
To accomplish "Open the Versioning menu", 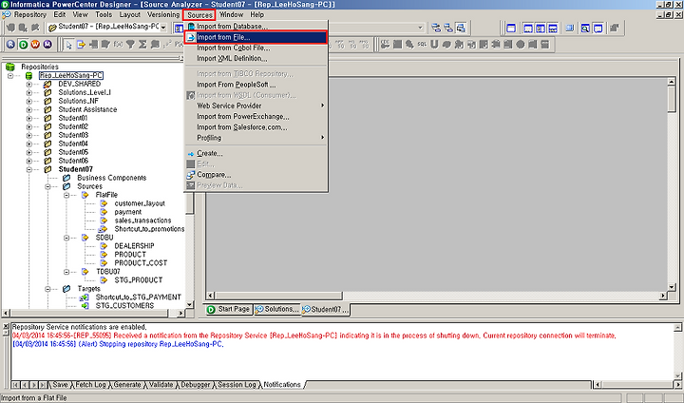I will pos(163,15).
